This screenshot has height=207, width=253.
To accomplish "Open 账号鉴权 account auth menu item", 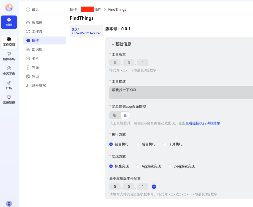I will 44,85.
